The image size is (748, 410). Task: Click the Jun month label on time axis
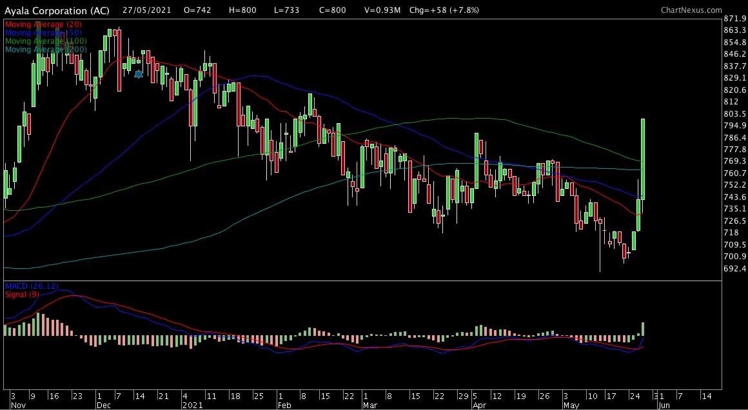(664, 405)
